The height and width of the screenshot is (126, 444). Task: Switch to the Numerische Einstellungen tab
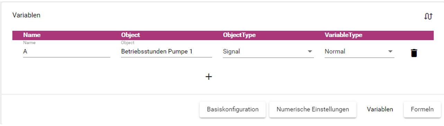312,109
